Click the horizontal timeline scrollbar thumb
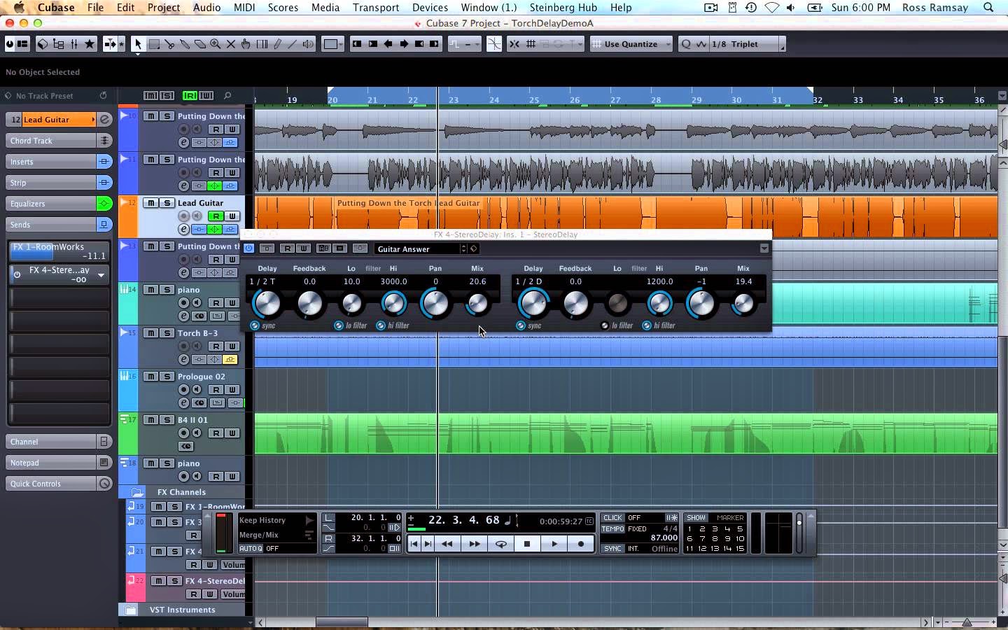The width and height of the screenshot is (1008, 630). click(342, 622)
